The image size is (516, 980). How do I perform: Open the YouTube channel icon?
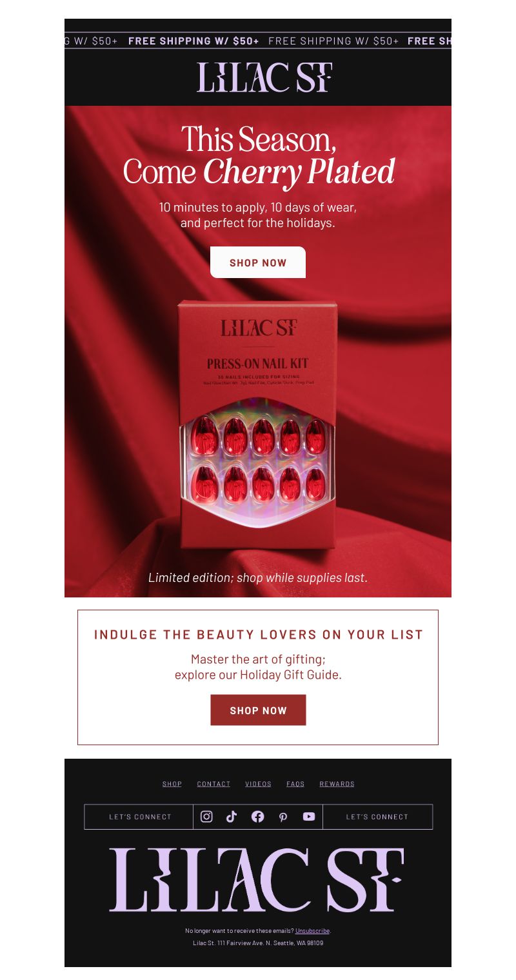309,816
